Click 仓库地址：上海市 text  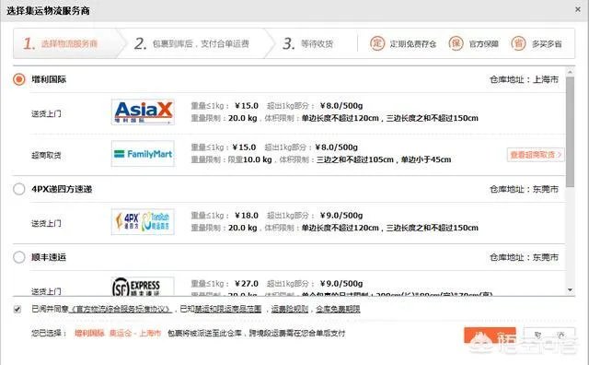click(x=524, y=79)
